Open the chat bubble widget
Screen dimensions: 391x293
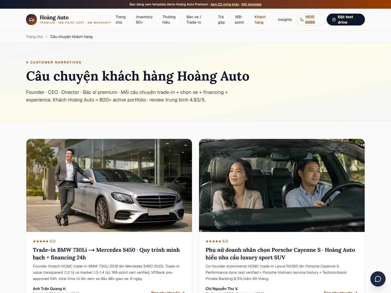pos(378,279)
